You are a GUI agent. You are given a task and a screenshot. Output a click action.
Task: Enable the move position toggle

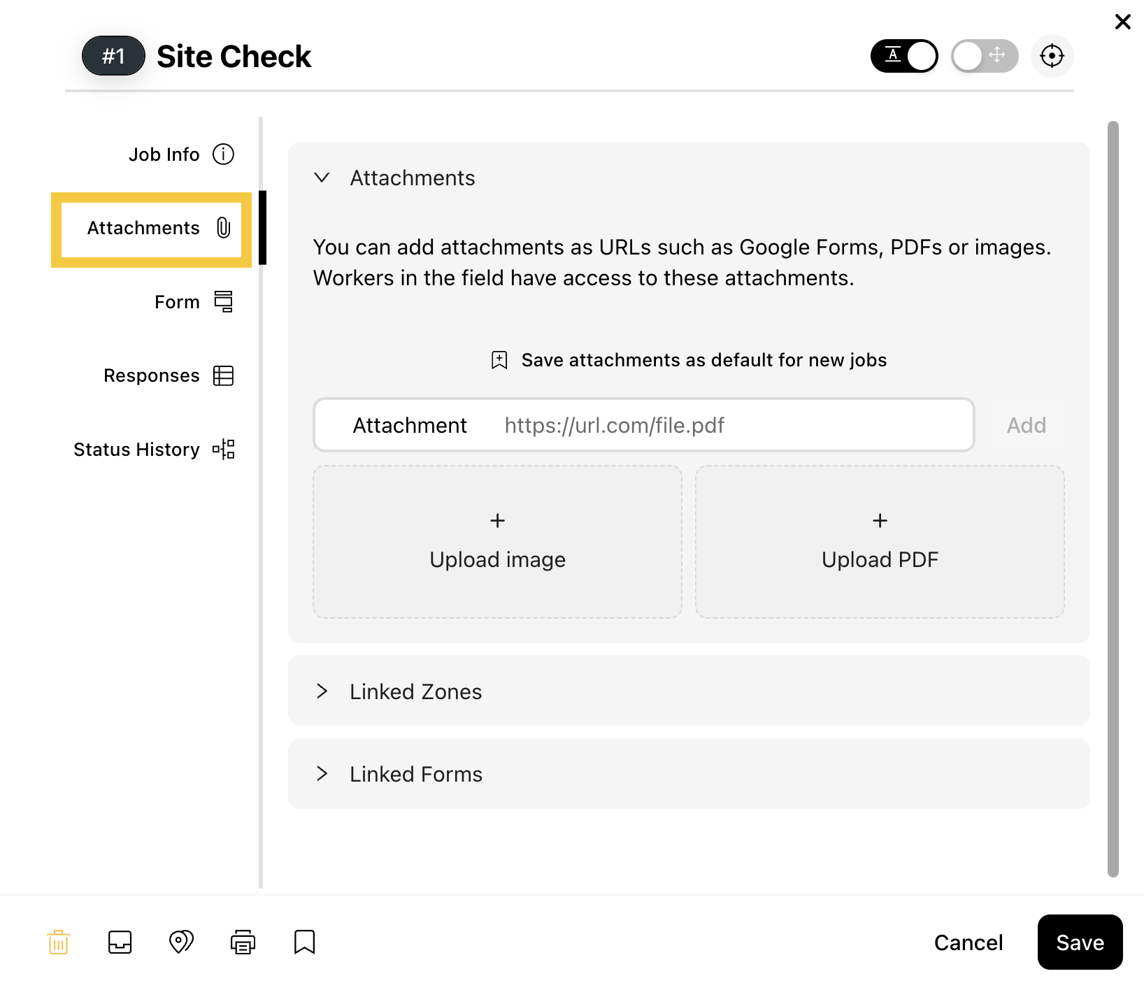pyautogui.click(x=985, y=56)
